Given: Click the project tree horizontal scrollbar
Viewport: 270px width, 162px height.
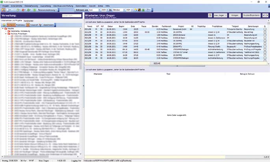Looking at the screenshot, I should [x=26, y=156].
